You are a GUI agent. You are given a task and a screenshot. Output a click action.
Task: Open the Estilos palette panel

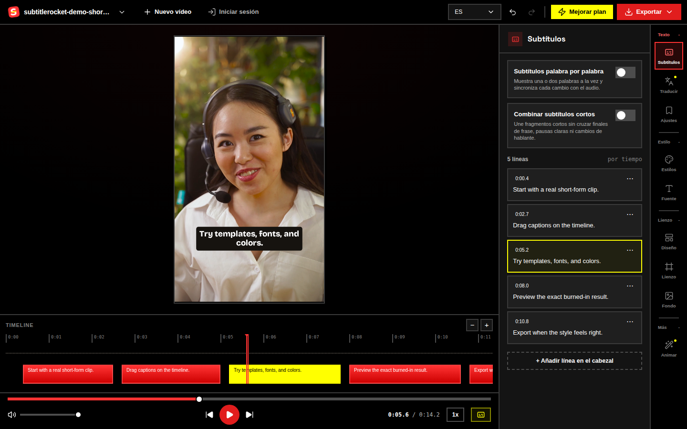coord(668,163)
